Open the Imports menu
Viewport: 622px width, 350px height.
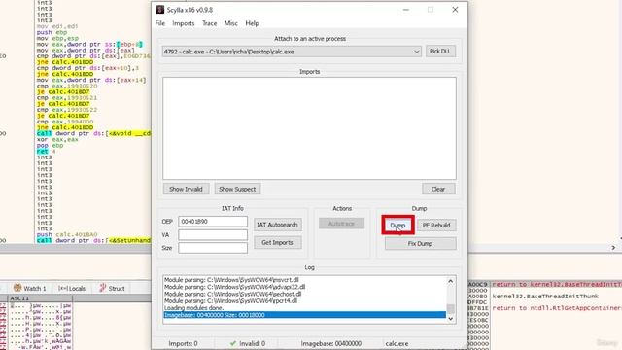184,23
